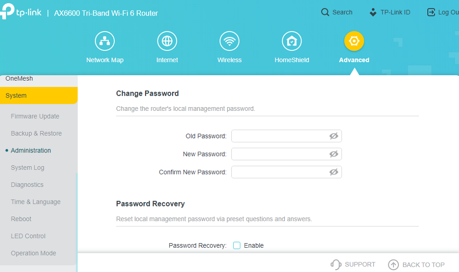
Task: Click the Search magnifier icon
Action: tap(325, 12)
